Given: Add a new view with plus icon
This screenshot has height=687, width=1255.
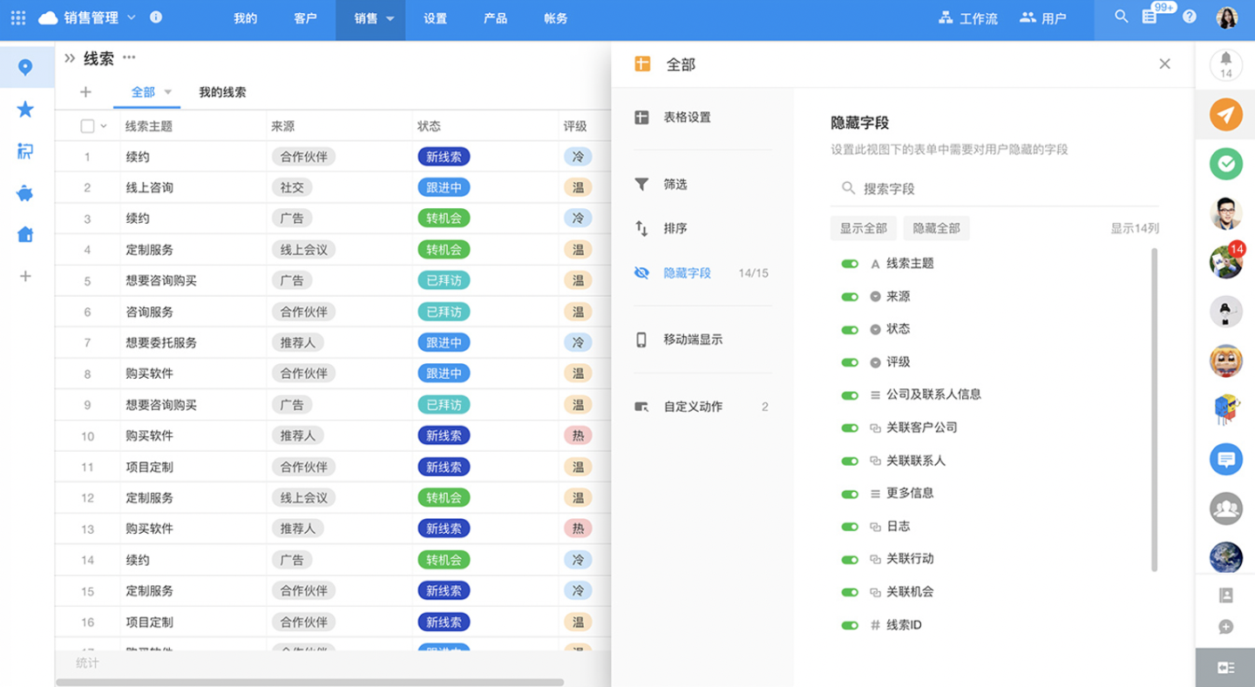Looking at the screenshot, I should [85, 91].
